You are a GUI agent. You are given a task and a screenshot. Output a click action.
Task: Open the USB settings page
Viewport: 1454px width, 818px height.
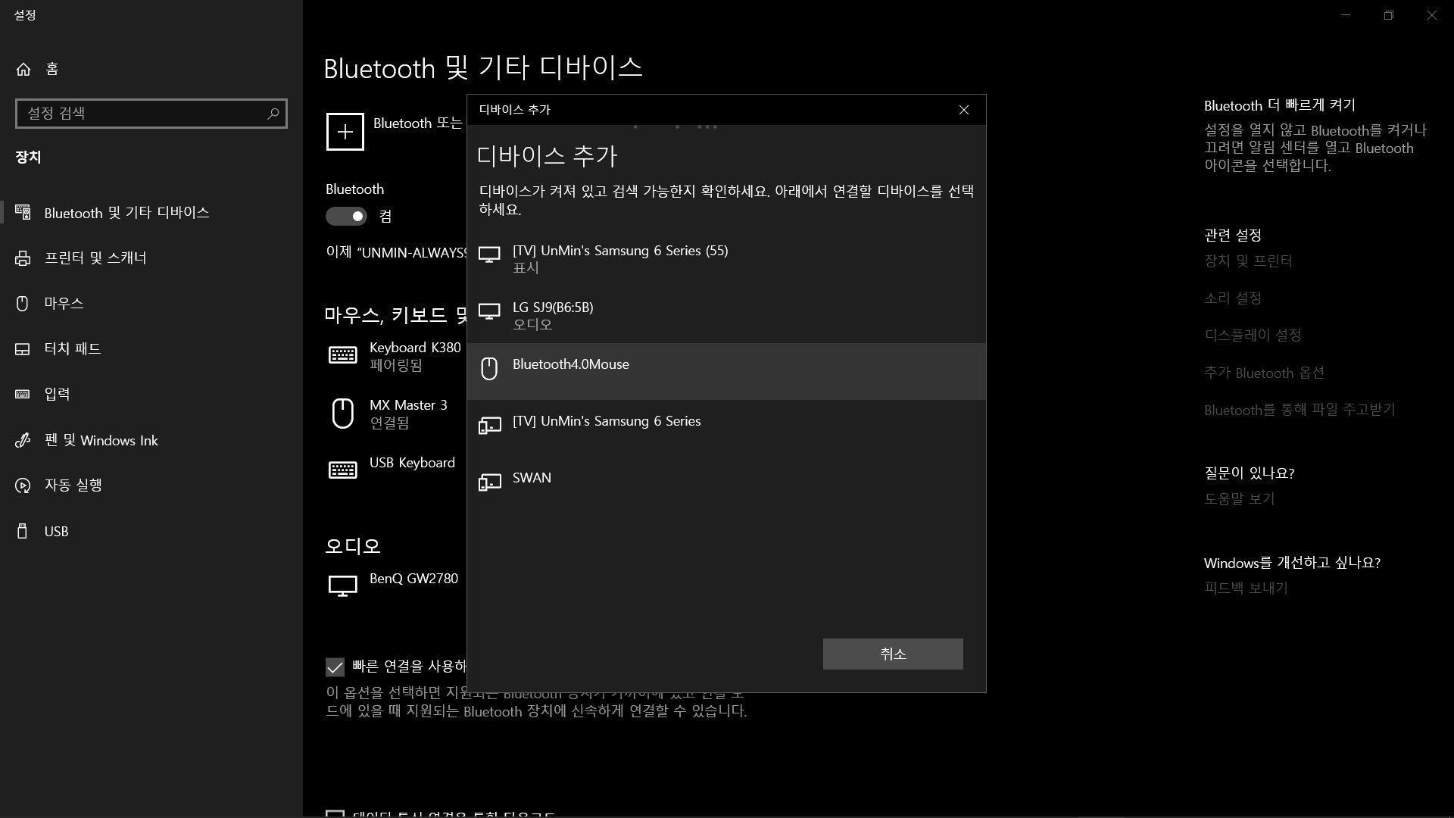tap(56, 532)
